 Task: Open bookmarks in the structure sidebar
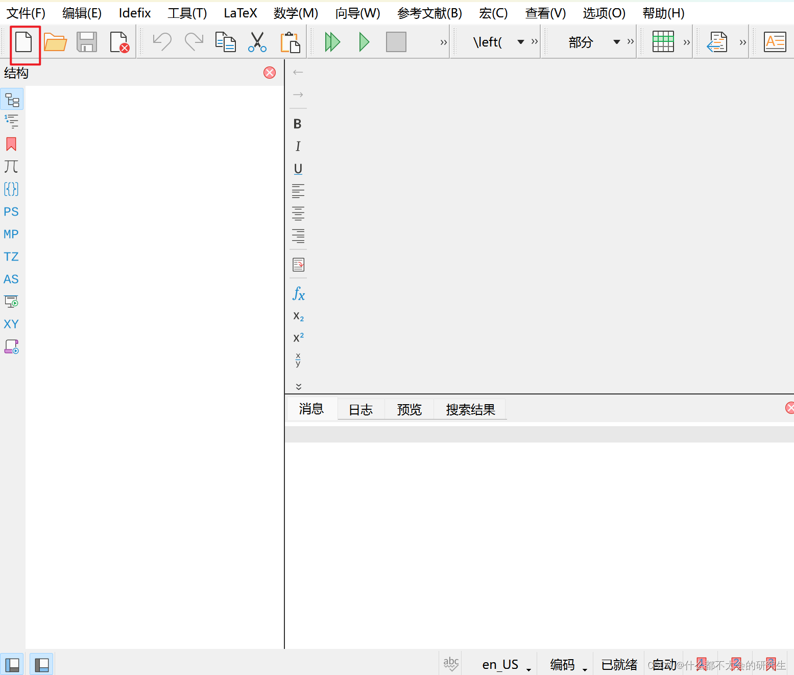click(x=11, y=144)
